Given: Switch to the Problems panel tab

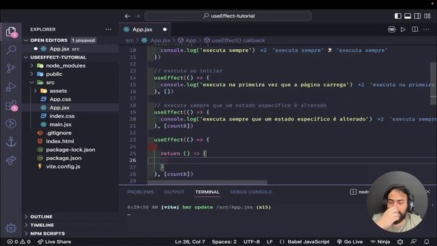Looking at the screenshot, I should pyautogui.click(x=141, y=192).
